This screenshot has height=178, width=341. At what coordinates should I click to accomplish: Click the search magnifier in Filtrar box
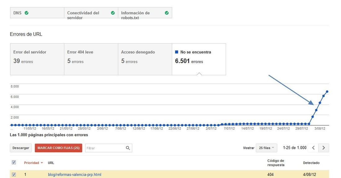[x=128, y=148]
